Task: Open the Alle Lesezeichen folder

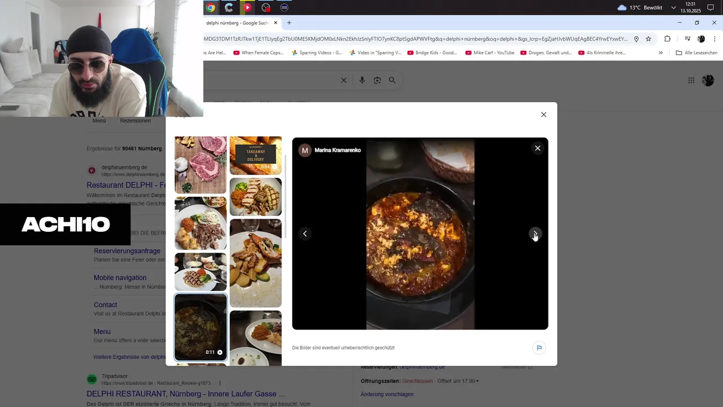Action: click(696, 53)
